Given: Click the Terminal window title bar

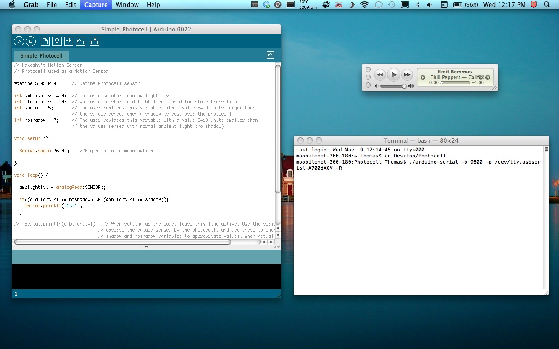Looking at the screenshot, I should point(421,140).
